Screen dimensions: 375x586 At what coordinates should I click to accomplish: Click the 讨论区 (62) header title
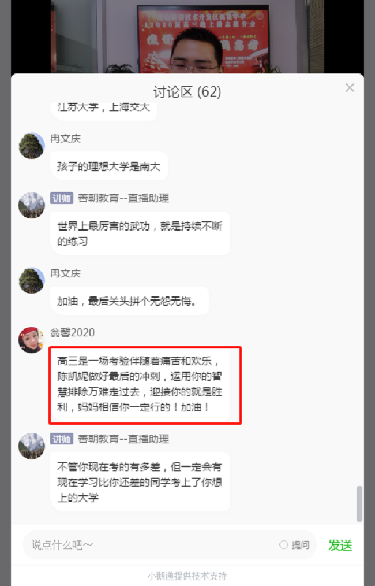click(187, 92)
